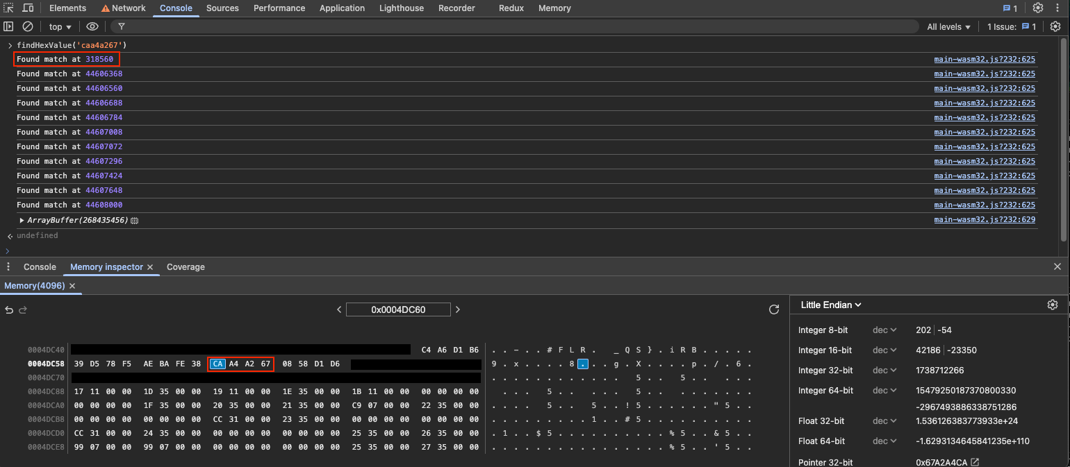Change Float 64-bit display format dropdown
1070x467 pixels.
pyautogui.click(x=884, y=441)
